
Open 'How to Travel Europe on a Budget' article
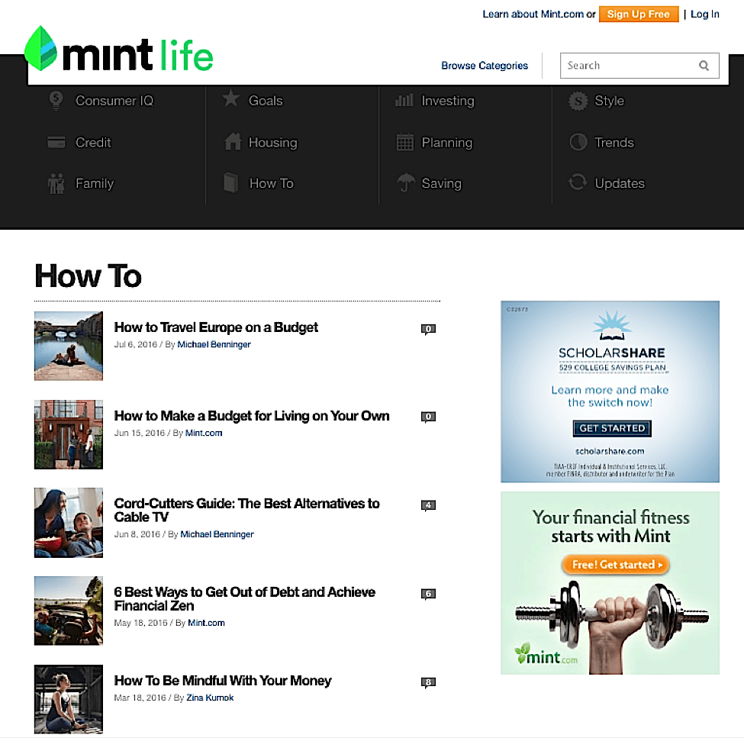[216, 327]
